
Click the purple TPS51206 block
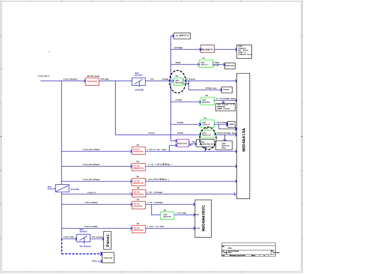[183, 143]
